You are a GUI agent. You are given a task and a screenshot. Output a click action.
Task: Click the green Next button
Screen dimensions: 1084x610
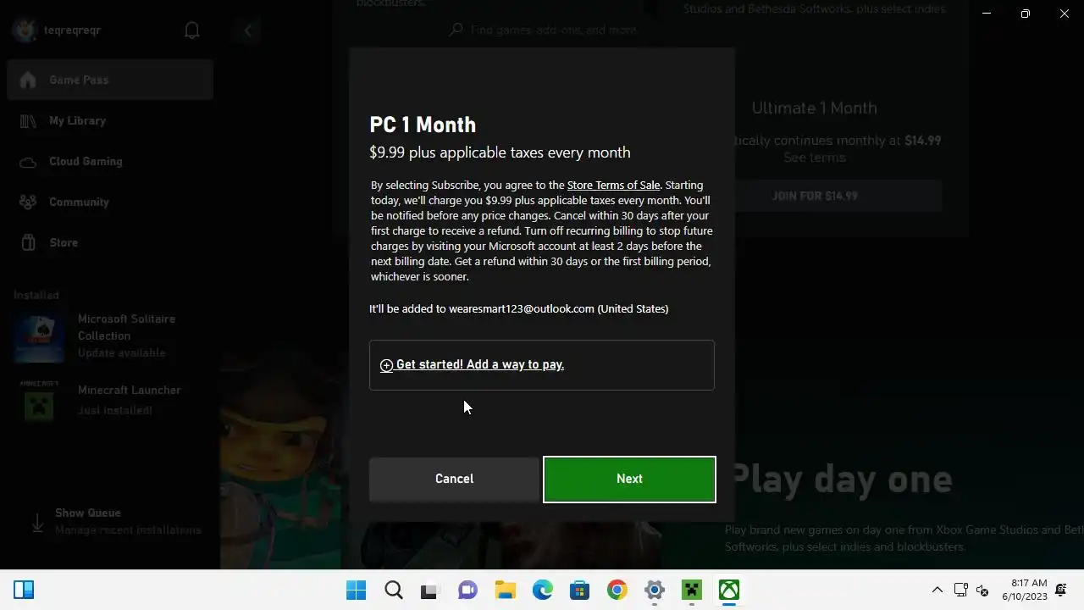click(x=629, y=479)
